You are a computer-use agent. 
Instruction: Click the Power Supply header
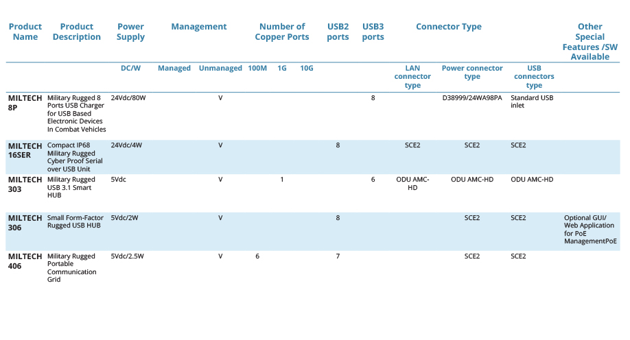tap(130, 32)
